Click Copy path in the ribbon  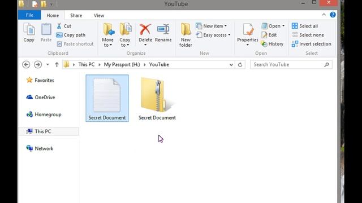[x=71, y=35]
